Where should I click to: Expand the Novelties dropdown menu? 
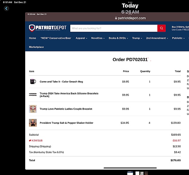[x=98, y=38]
